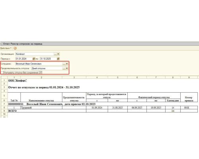
Task: Open calendar picker for period end date
Action: click(58, 59)
